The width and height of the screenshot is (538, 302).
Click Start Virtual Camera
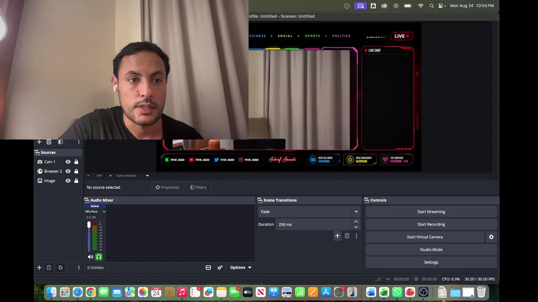[x=425, y=237]
